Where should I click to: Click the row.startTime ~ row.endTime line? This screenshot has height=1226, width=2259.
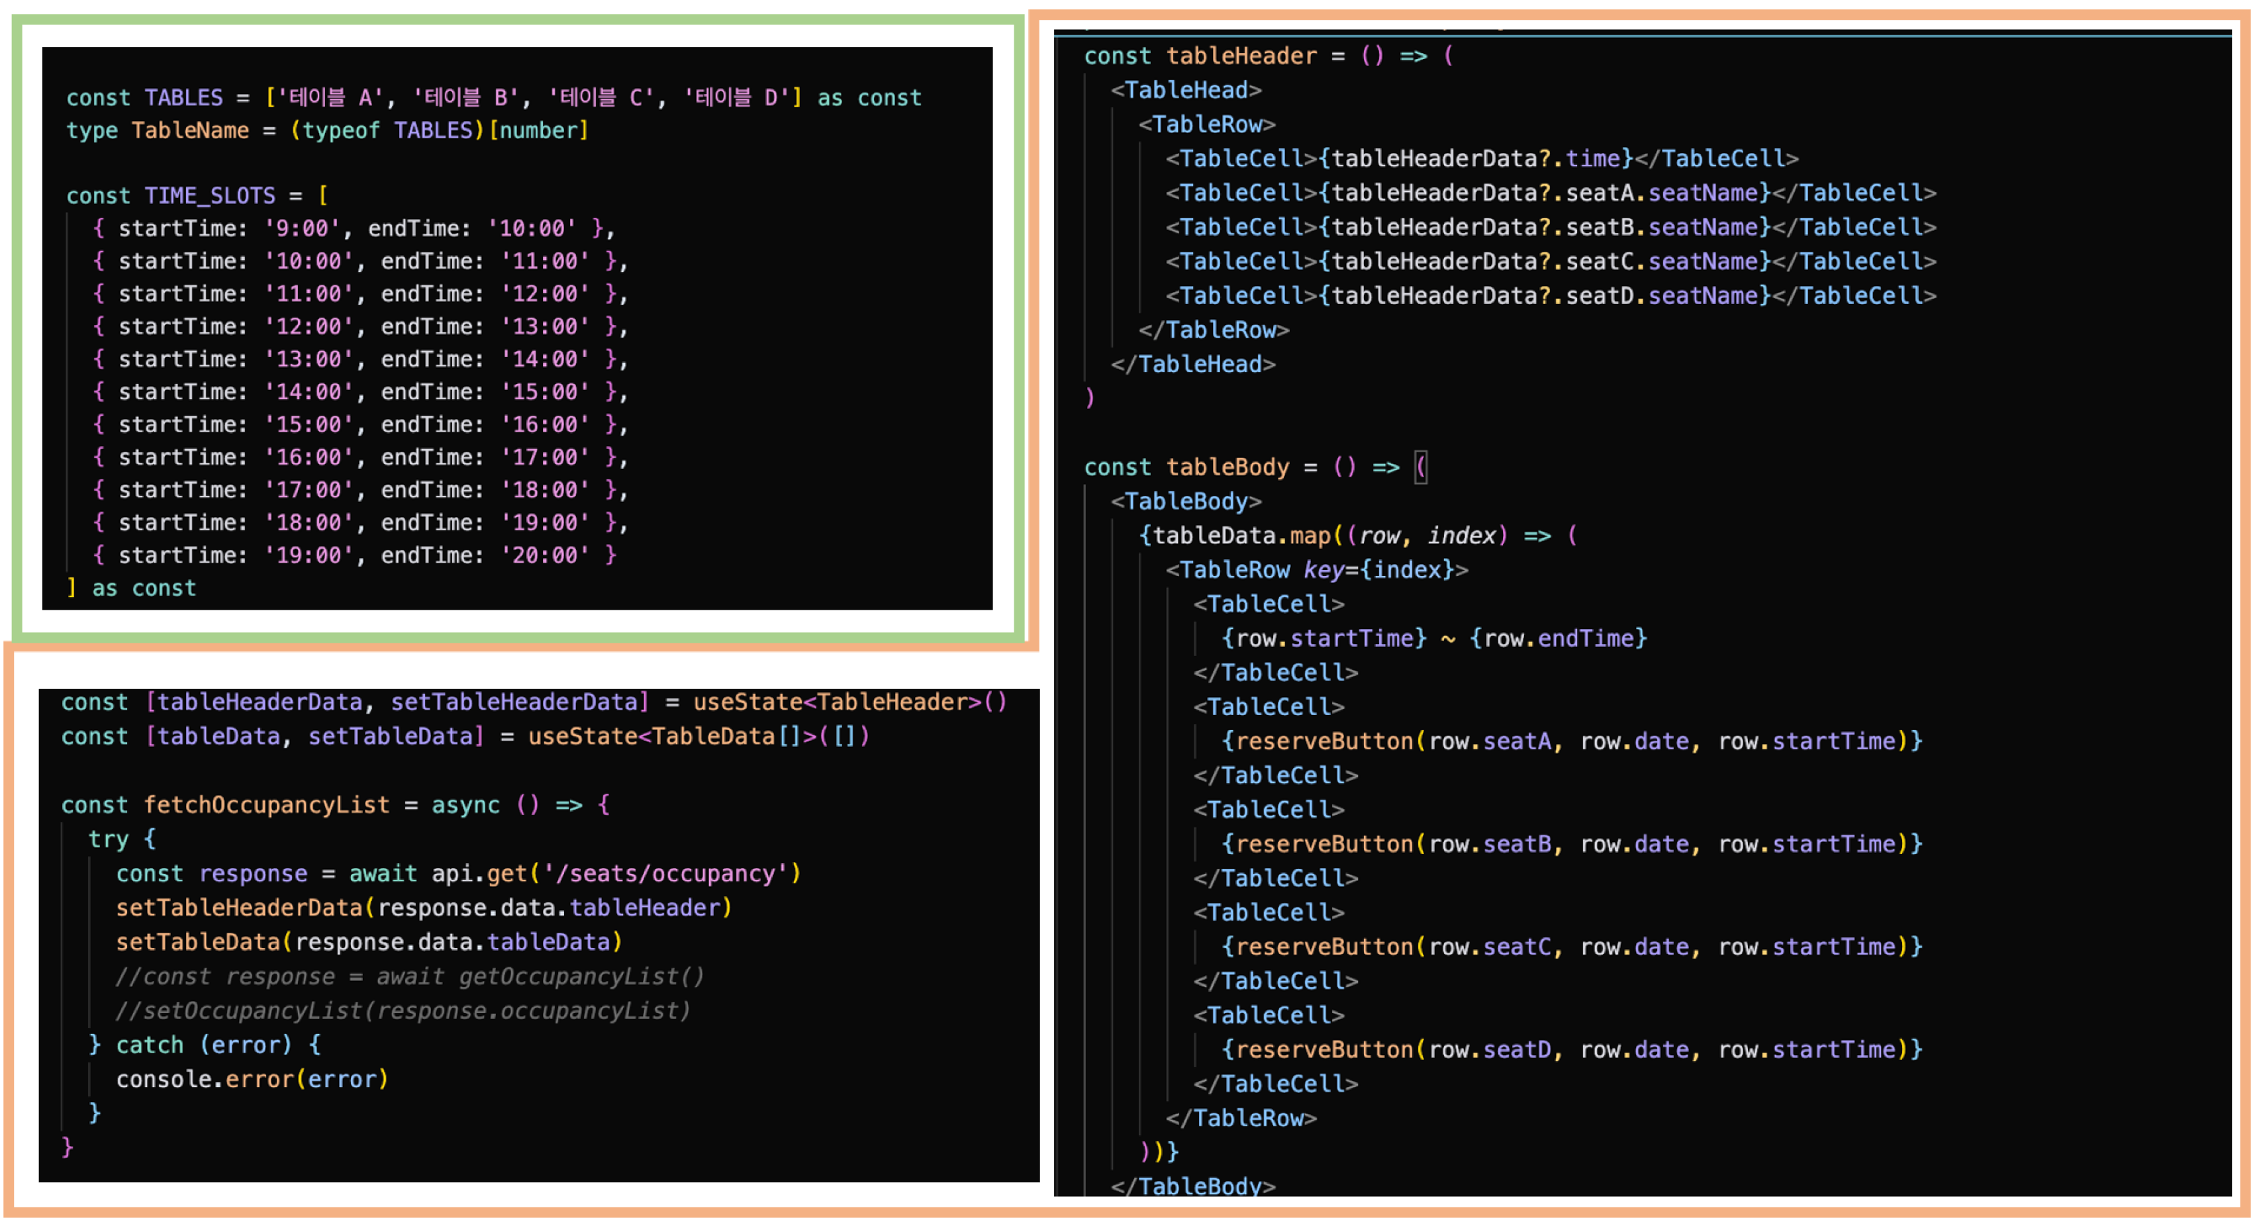(1434, 637)
